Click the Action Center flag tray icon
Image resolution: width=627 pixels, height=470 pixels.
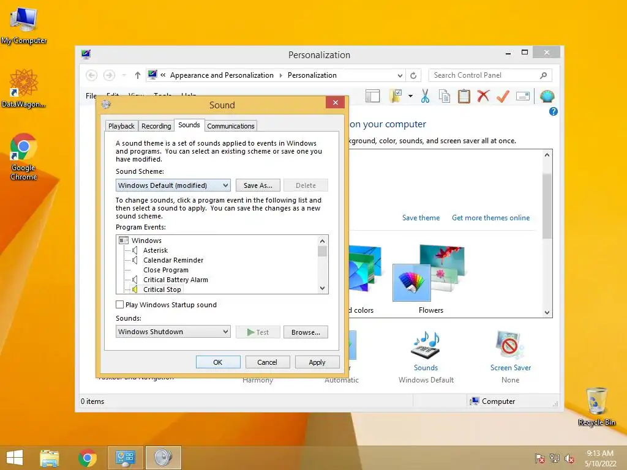[539, 458]
